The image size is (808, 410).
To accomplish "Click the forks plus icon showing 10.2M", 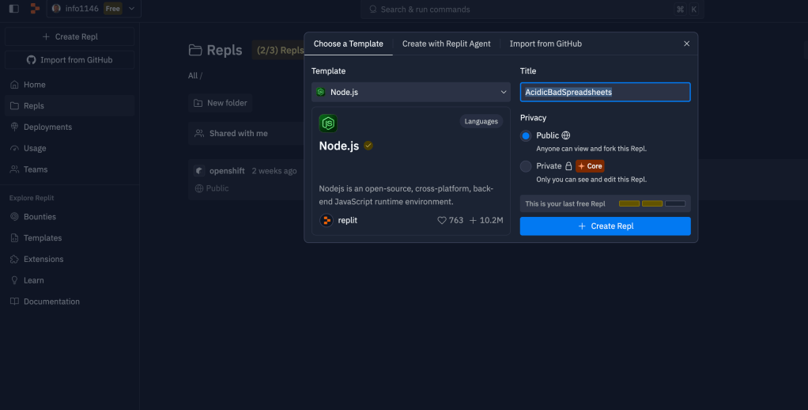I will tap(473, 220).
